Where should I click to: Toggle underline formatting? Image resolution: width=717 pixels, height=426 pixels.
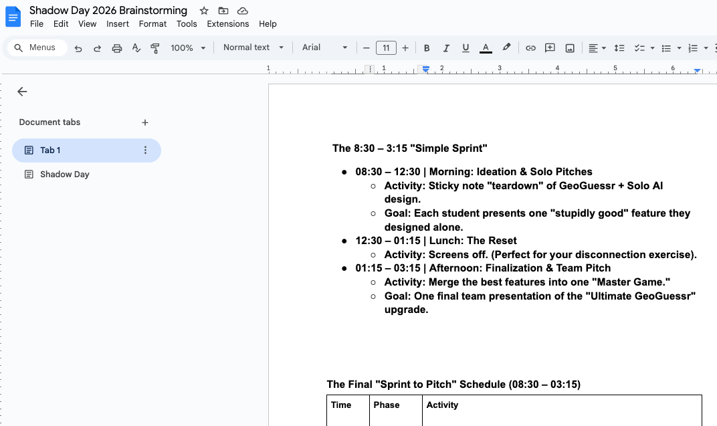coord(466,47)
